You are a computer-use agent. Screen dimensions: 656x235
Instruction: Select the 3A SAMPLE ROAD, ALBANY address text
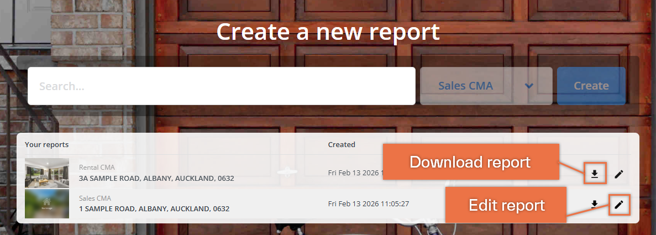point(156,179)
